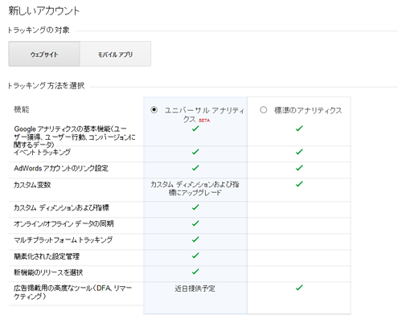
Task: Click Universal column checkmark for イベント トラッキング
Action: pos(195,152)
